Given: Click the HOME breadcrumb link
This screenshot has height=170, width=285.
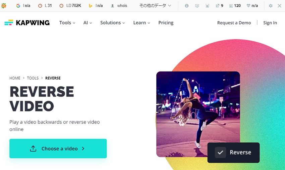Looking at the screenshot, I should click(15, 78).
